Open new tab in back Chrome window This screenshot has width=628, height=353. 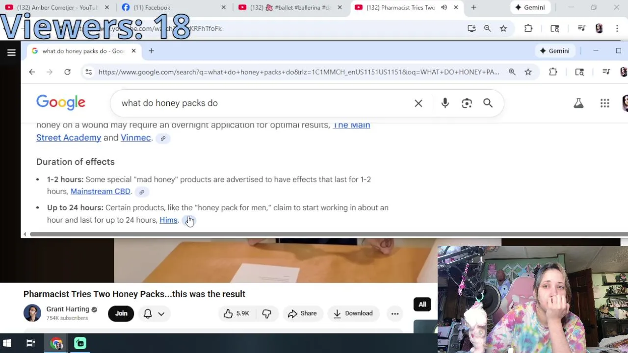[473, 7]
